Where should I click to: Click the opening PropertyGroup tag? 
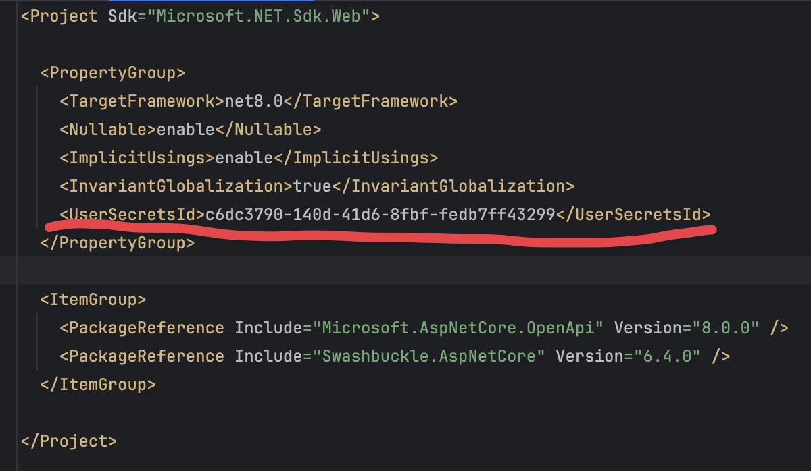113,73
